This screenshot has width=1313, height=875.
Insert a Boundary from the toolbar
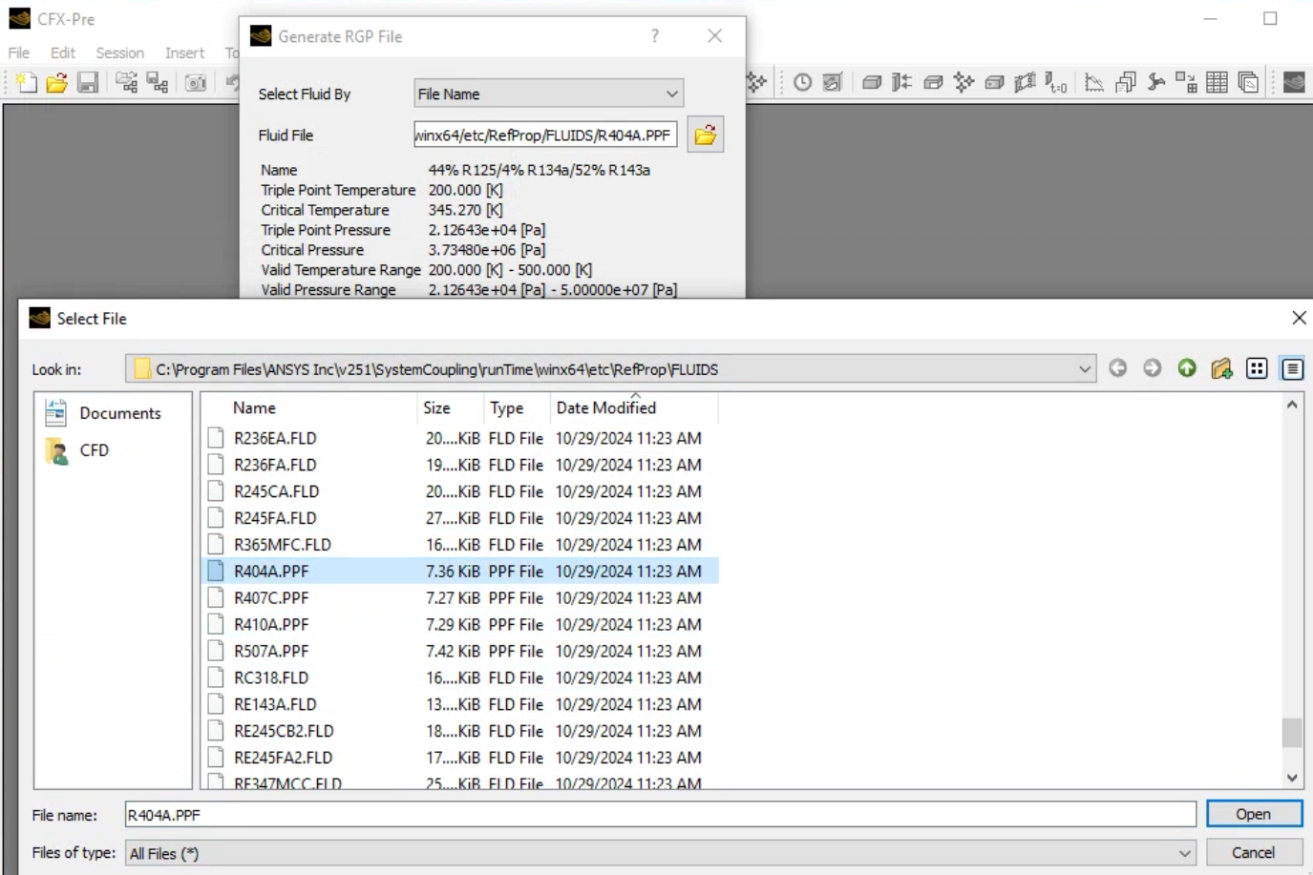[x=901, y=82]
